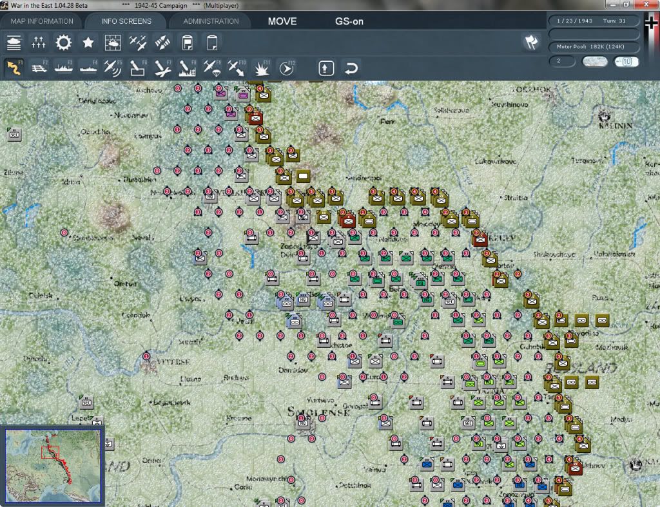The width and height of the screenshot is (660, 507).
Task: Click the field showing value 2
Action: (561, 61)
